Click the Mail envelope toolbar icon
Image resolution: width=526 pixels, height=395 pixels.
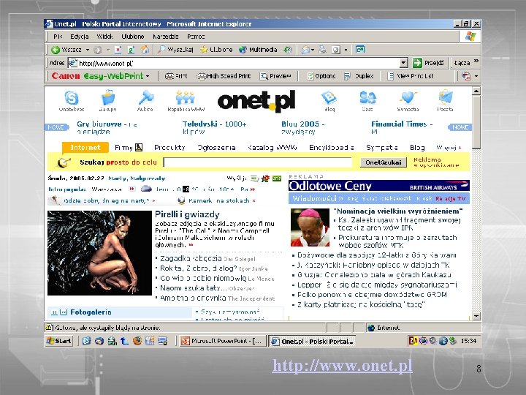[305, 50]
